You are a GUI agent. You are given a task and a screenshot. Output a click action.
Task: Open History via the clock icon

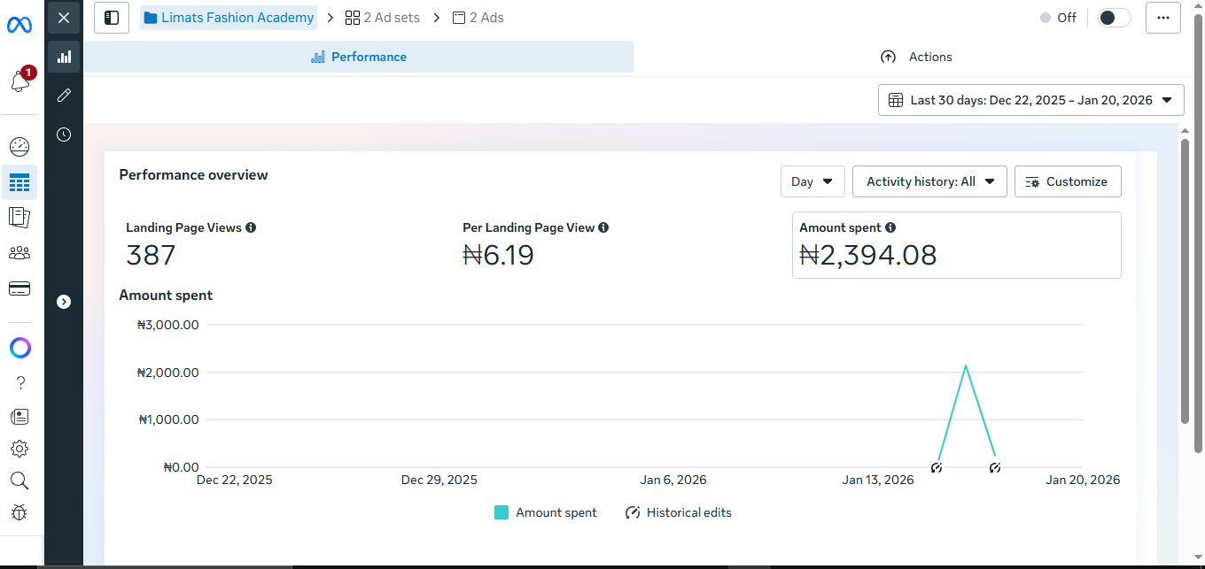[63, 134]
